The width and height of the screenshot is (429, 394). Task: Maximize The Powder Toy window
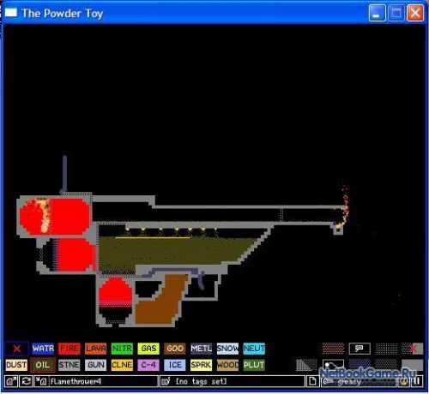pyautogui.click(x=396, y=13)
